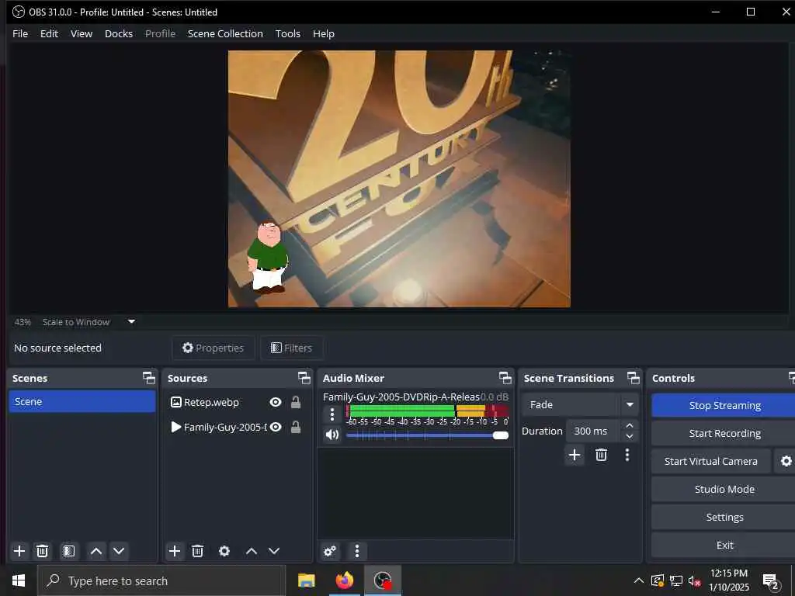795x596 pixels.
Task: Remove selected scene with trash icon
Action: pos(43,551)
